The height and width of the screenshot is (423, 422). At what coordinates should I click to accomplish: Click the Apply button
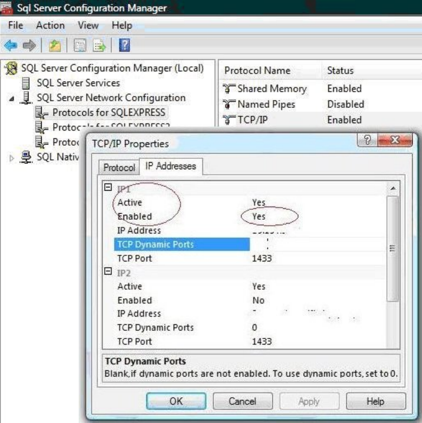coord(309,401)
